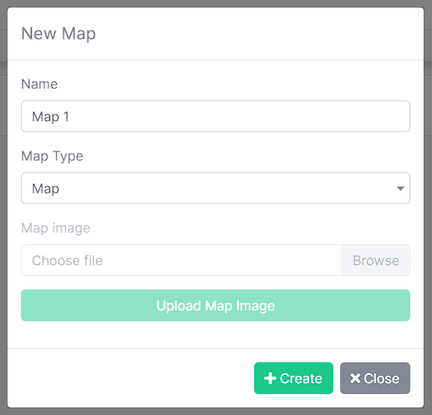Viewport: 432px width, 415px height.
Task: Click the Name label above the text field
Action: point(39,84)
